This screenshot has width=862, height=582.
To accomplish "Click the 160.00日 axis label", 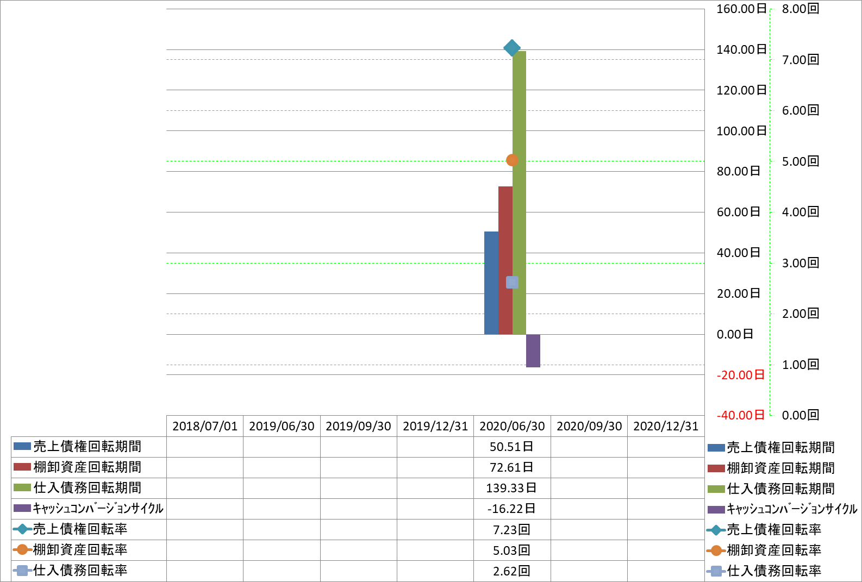I will tap(741, 9).
